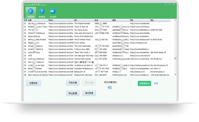Select 'Central-Texas inspired' cell
The height and width of the screenshot is (122, 199).
pos(84,59)
